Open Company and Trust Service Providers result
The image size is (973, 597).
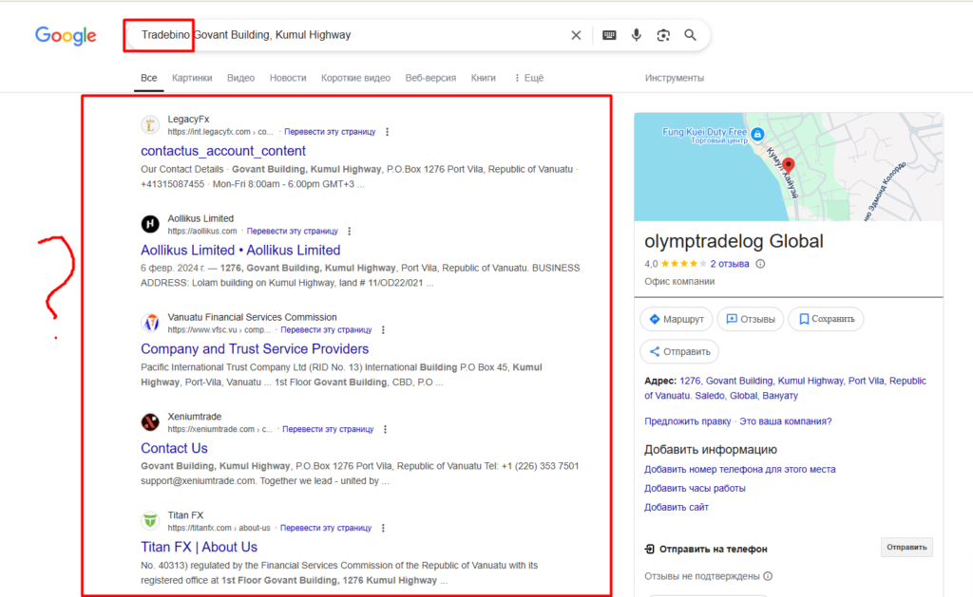point(255,349)
